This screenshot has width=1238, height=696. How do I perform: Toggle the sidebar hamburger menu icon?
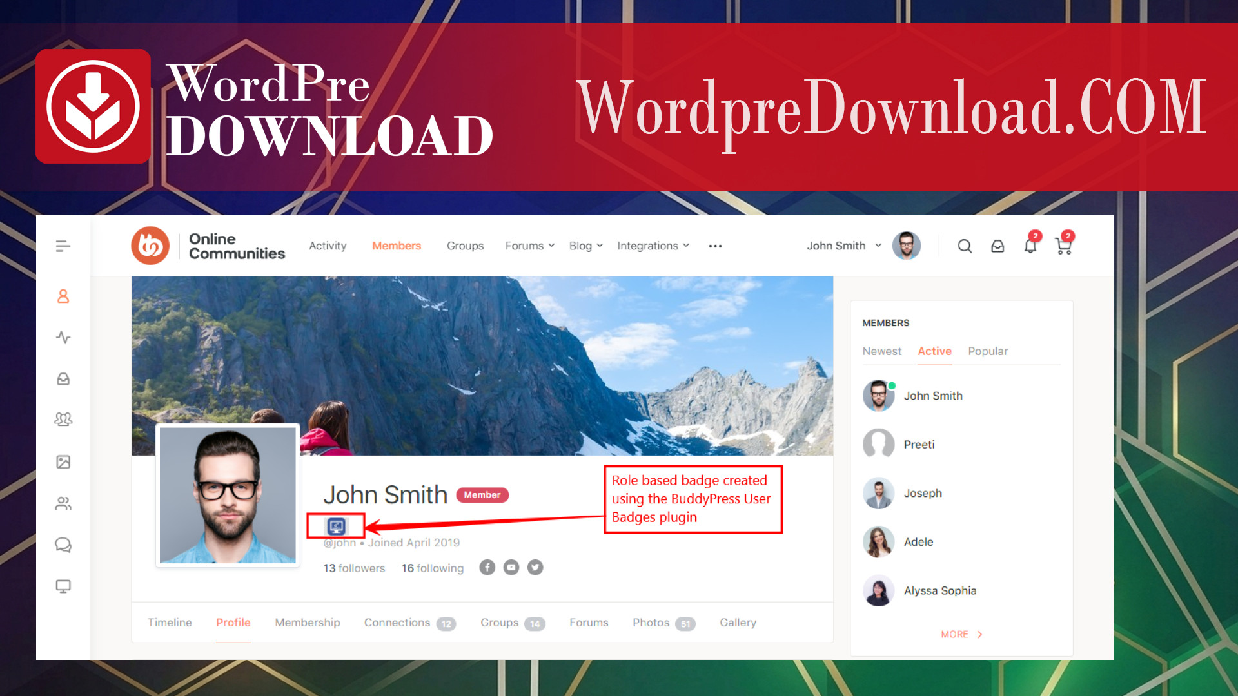(x=63, y=246)
